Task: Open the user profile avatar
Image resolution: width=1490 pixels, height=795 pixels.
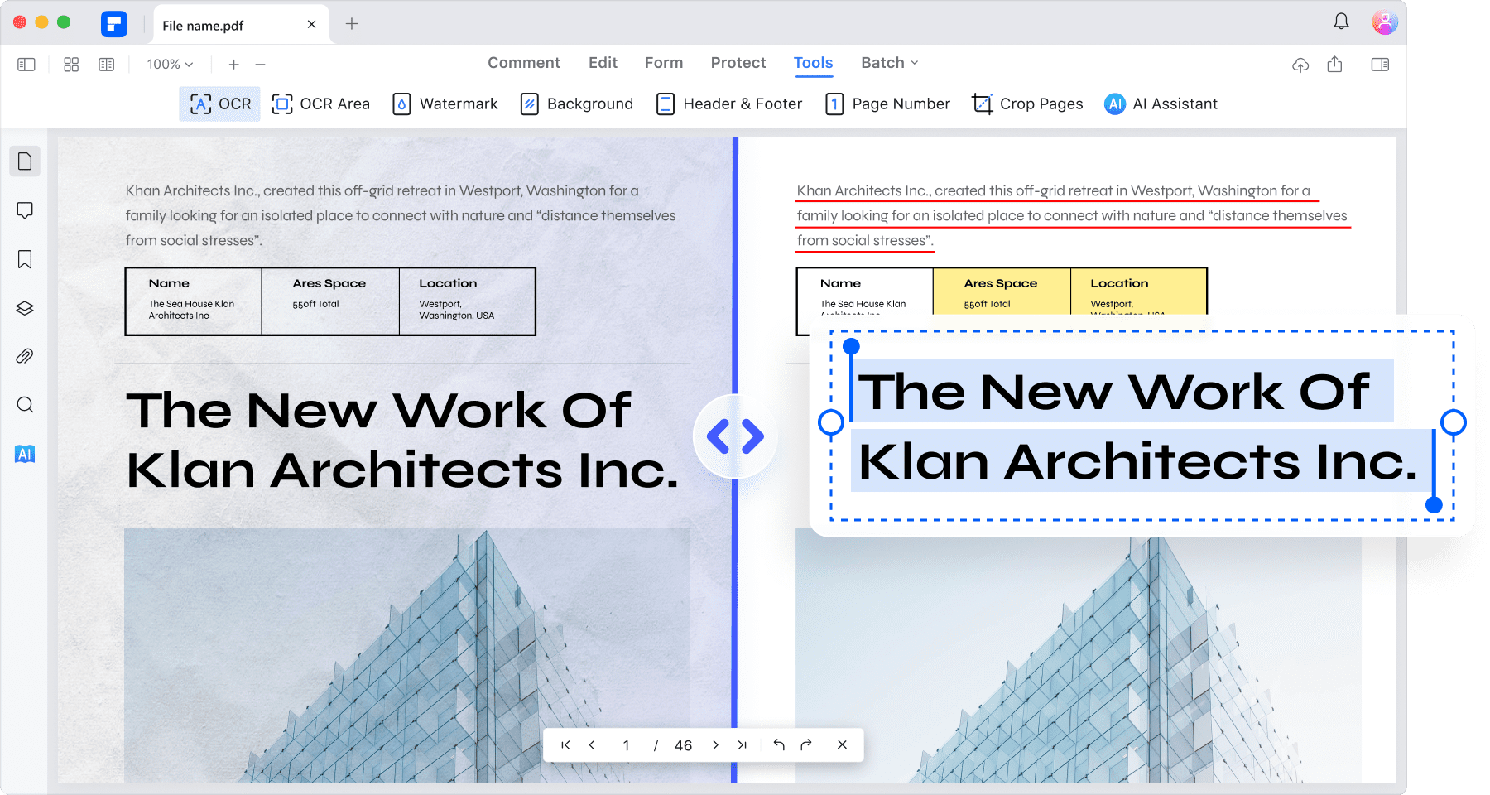Action: coord(1385,22)
